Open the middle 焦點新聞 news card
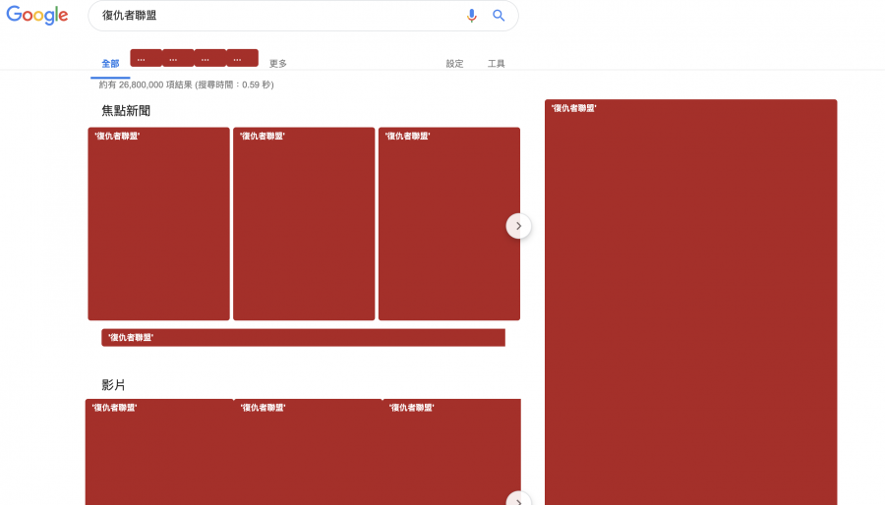Viewport: 885px width, 505px height. [x=304, y=224]
